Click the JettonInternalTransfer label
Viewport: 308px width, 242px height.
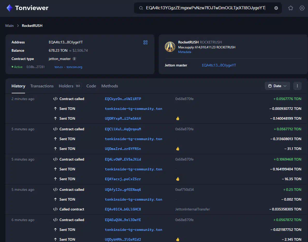(193, 209)
